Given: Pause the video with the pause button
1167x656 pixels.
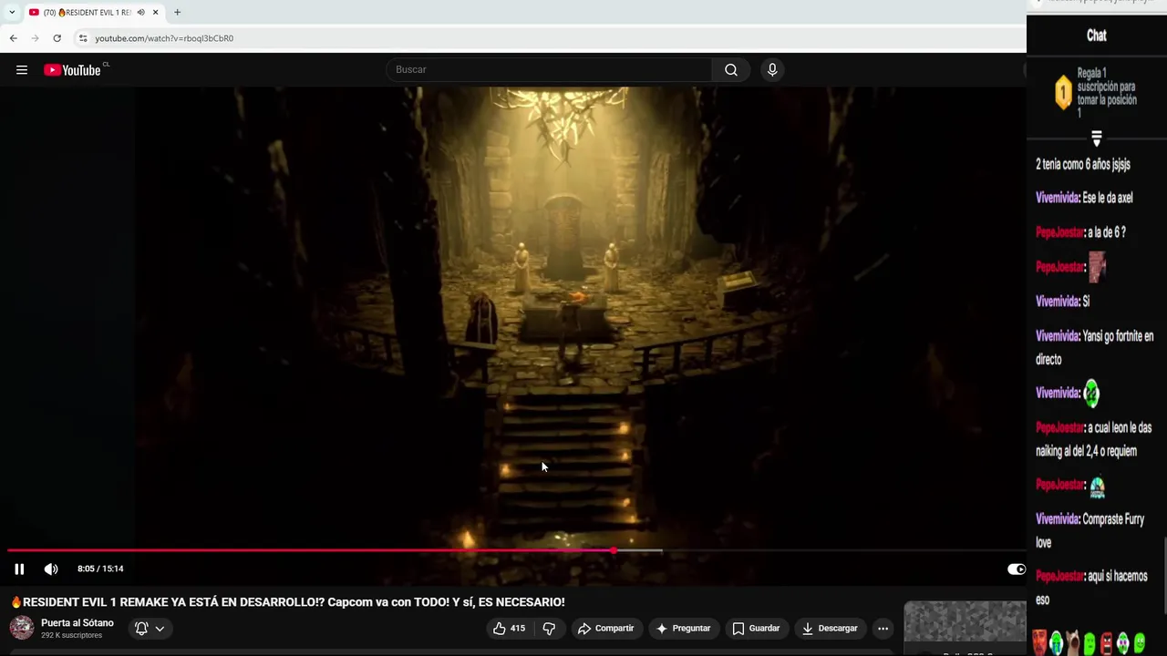Looking at the screenshot, I should [x=19, y=569].
